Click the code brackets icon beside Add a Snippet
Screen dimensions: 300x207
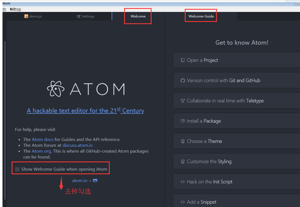point(183,202)
